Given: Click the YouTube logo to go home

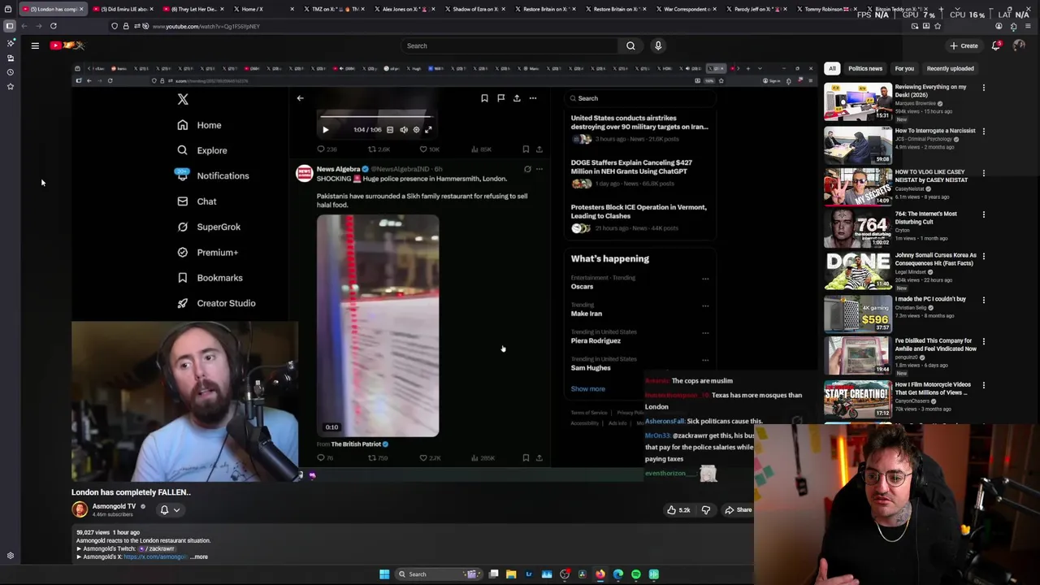Looking at the screenshot, I should [67, 45].
